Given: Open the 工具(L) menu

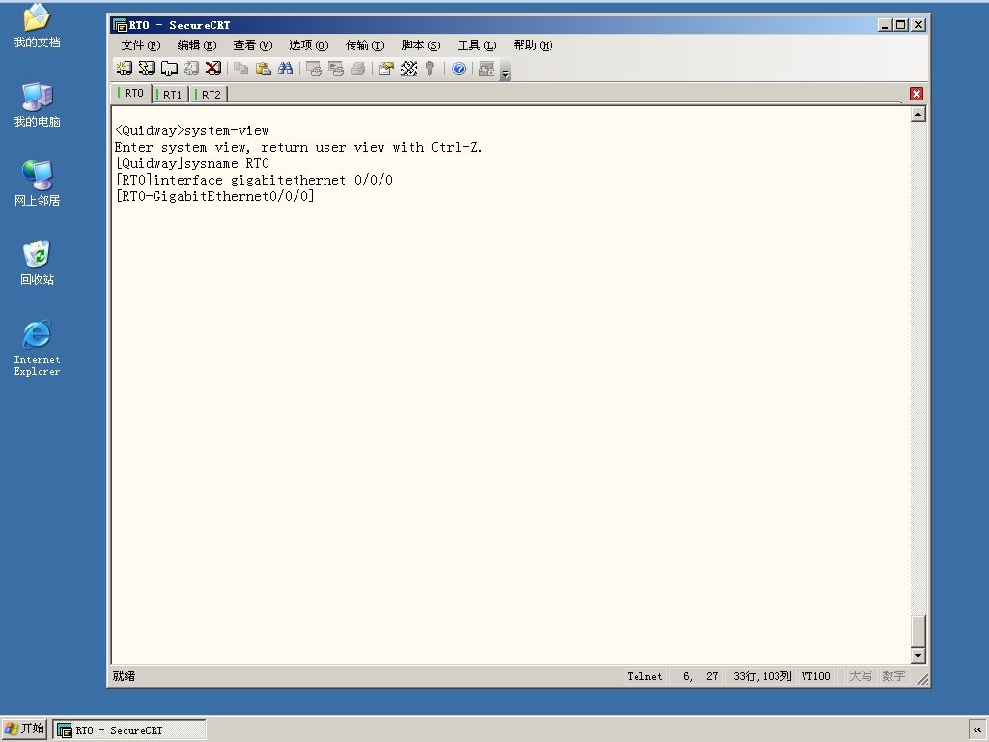Looking at the screenshot, I should tap(477, 44).
